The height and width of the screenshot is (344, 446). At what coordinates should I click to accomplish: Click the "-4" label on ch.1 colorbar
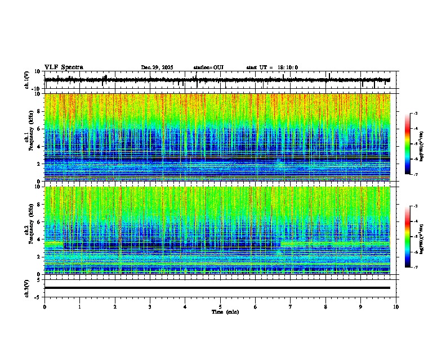[416, 129]
